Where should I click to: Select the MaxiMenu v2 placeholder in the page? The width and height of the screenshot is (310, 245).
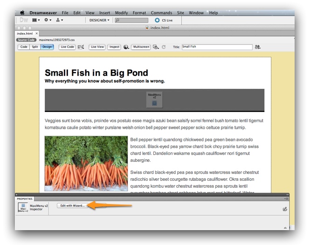pyautogui.click(x=154, y=99)
